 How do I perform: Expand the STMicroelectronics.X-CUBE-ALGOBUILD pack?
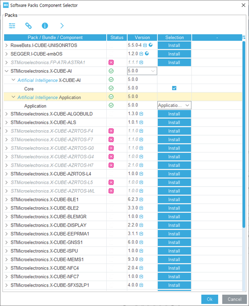coord(7,114)
